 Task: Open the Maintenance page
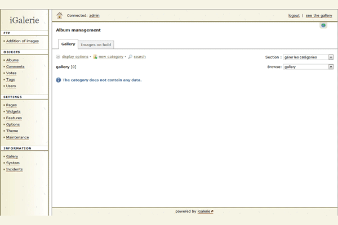tap(17, 137)
